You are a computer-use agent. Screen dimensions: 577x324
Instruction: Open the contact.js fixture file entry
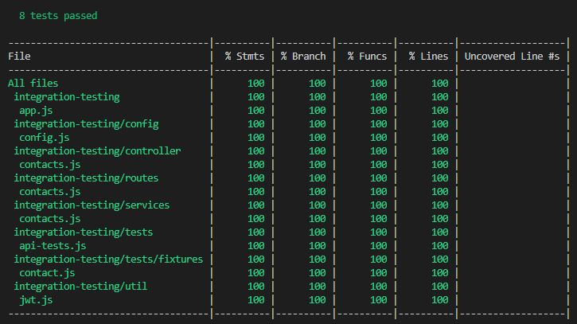point(47,272)
